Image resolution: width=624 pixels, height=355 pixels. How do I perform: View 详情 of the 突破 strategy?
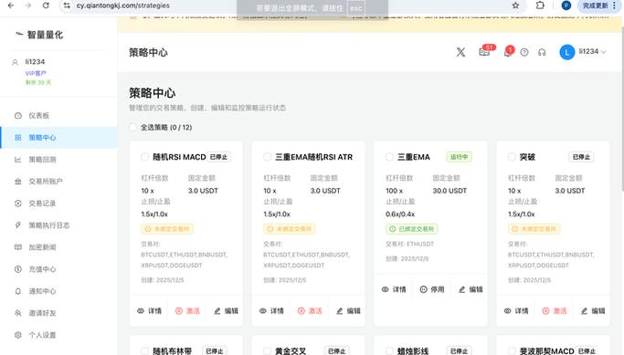pyautogui.click(x=516, y=311)
